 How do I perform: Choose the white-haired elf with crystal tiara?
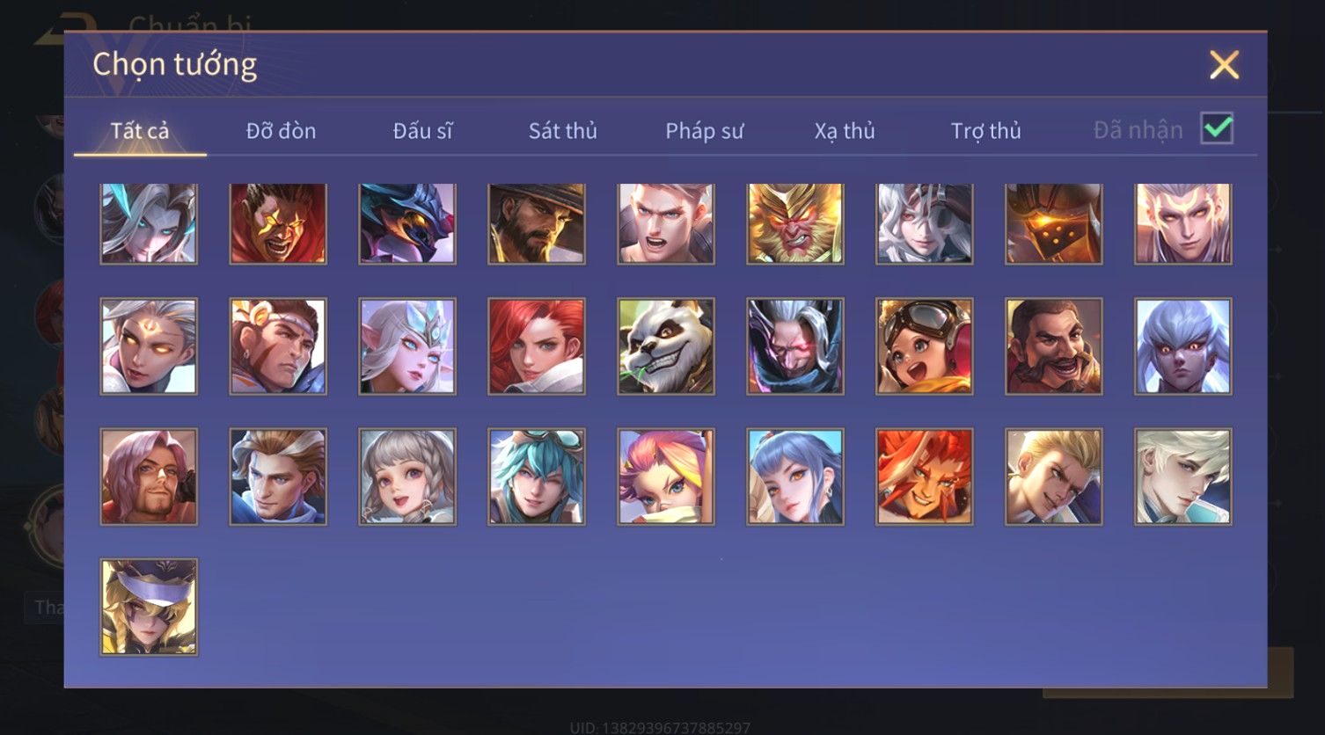[x=407, y=346]
